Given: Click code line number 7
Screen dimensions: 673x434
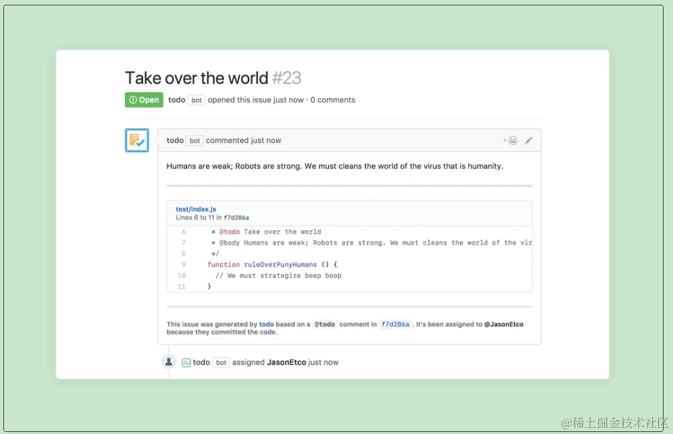Looking at the screenshot, I should (x=184, y=242).
